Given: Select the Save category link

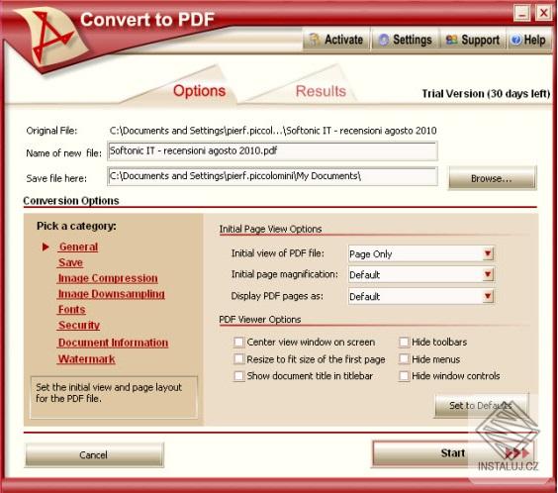Looking at the screenshot, I should (70, 262).
